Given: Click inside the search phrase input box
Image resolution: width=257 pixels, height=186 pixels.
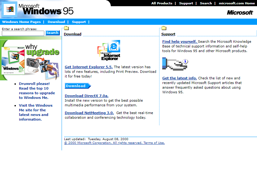Looking at the screenshot, I should (x=23, y=33).
